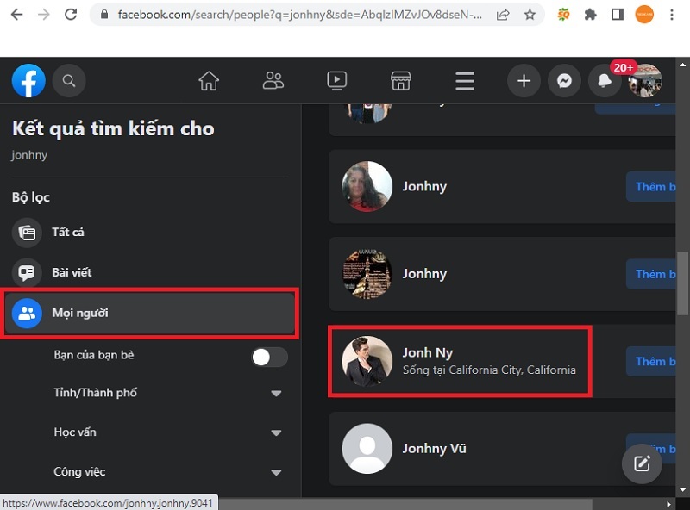690x510 pixels.
Task: Open the notifications bell icon
Action: click(604, 81)
